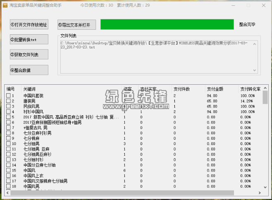Select keyword 七分袖衬衫
The height and width of the screenshot is (200, 272).
(33, 160)
